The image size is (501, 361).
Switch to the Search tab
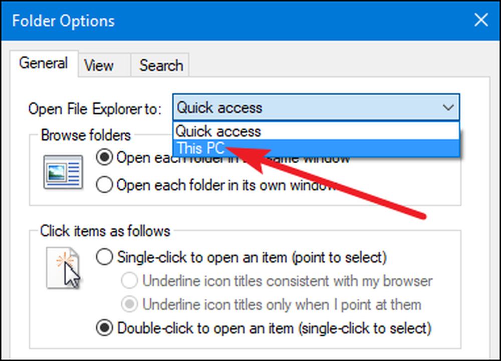(160, 65)
